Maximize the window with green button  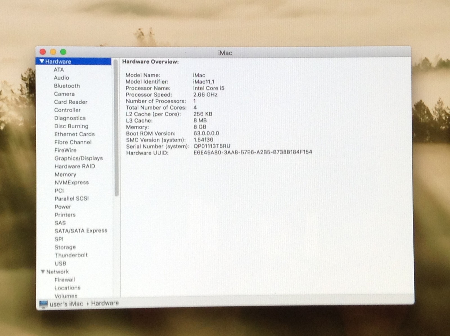(63, 52)
